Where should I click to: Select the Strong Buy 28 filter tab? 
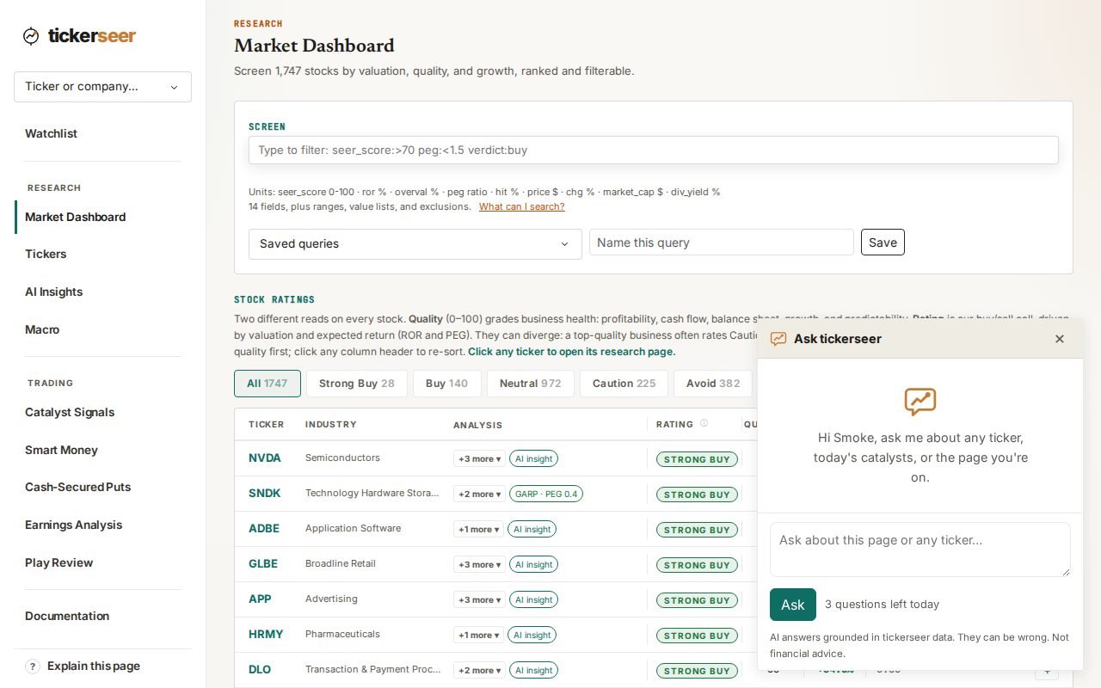tap(356, 384)
